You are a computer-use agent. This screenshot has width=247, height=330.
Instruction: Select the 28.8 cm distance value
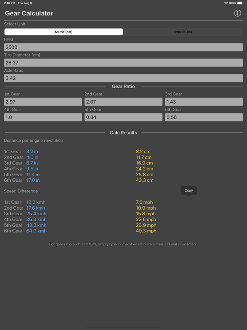(x=145, y=174)
